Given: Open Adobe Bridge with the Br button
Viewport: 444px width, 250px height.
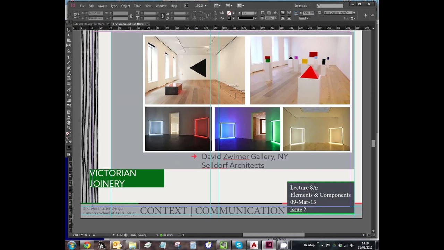Looking at the screenshot, I should click(x=186, y=6).
